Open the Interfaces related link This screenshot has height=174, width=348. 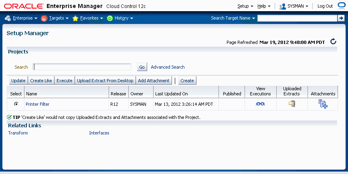(x=99, y=133)
